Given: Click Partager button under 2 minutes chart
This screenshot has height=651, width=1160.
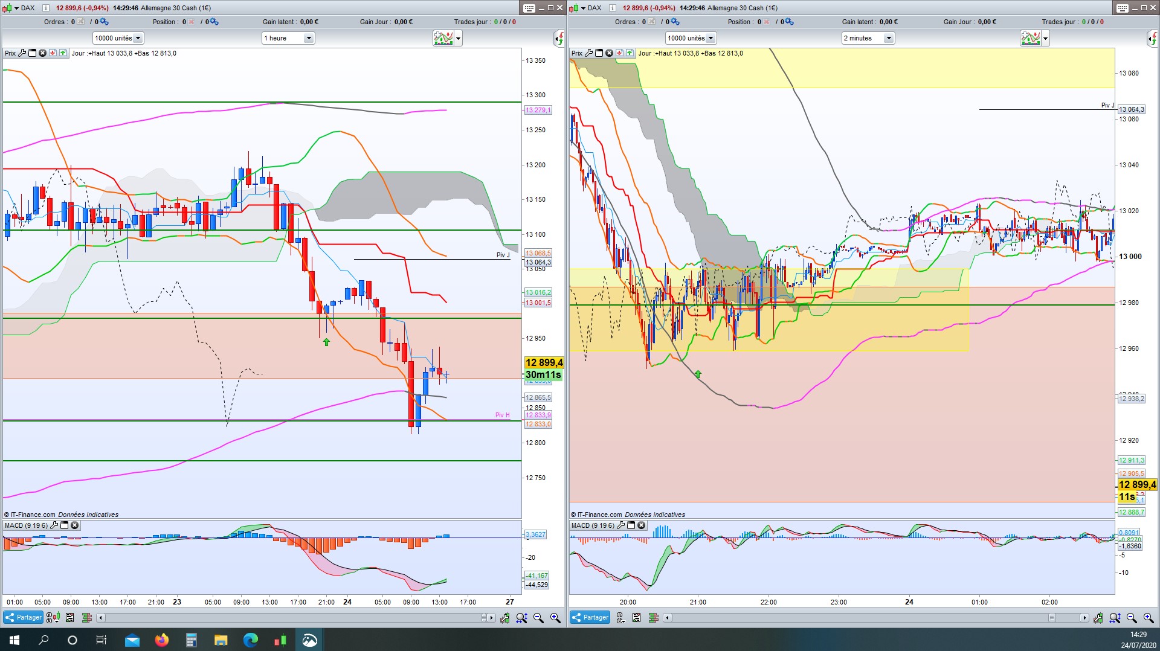Looking at the screenshot, I should (590, 617).
